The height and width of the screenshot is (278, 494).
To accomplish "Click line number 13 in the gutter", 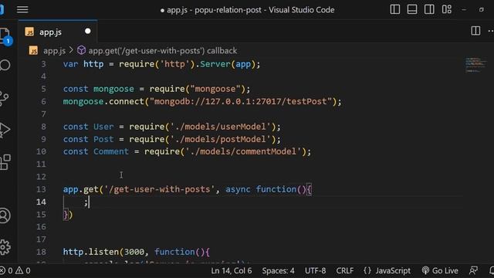I will pyautogui.click(x=41, y=189).
